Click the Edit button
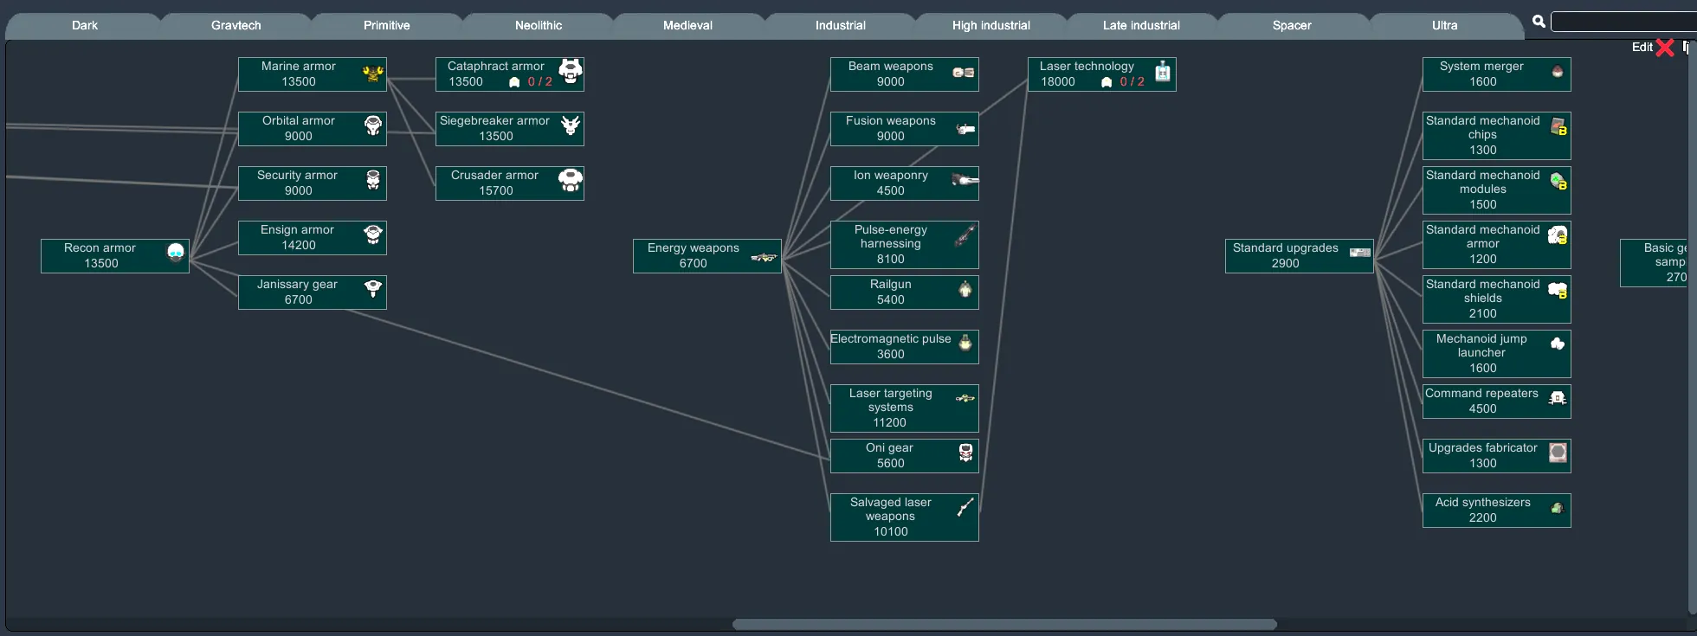1697x636 pixels. click(x=1642, y=47)
